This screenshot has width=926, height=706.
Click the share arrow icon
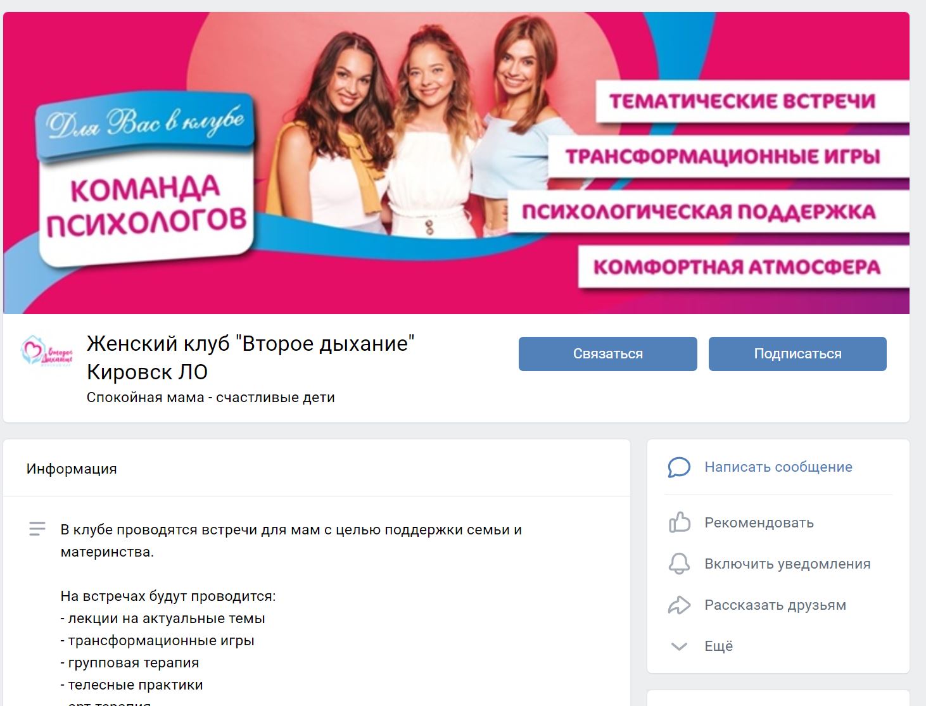pyautogui.click(x=679, y=605)
